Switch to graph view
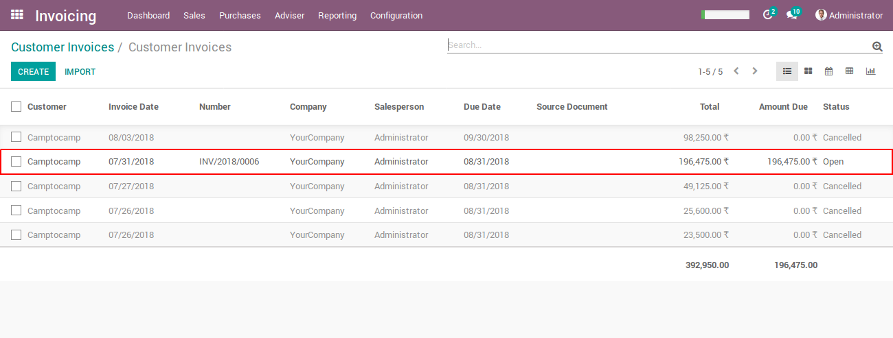893x338 pixels. pyautogui.click(x=870, y=71)
